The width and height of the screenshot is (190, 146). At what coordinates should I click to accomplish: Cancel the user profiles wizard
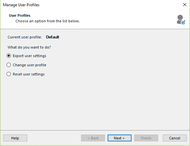point(175,138)
